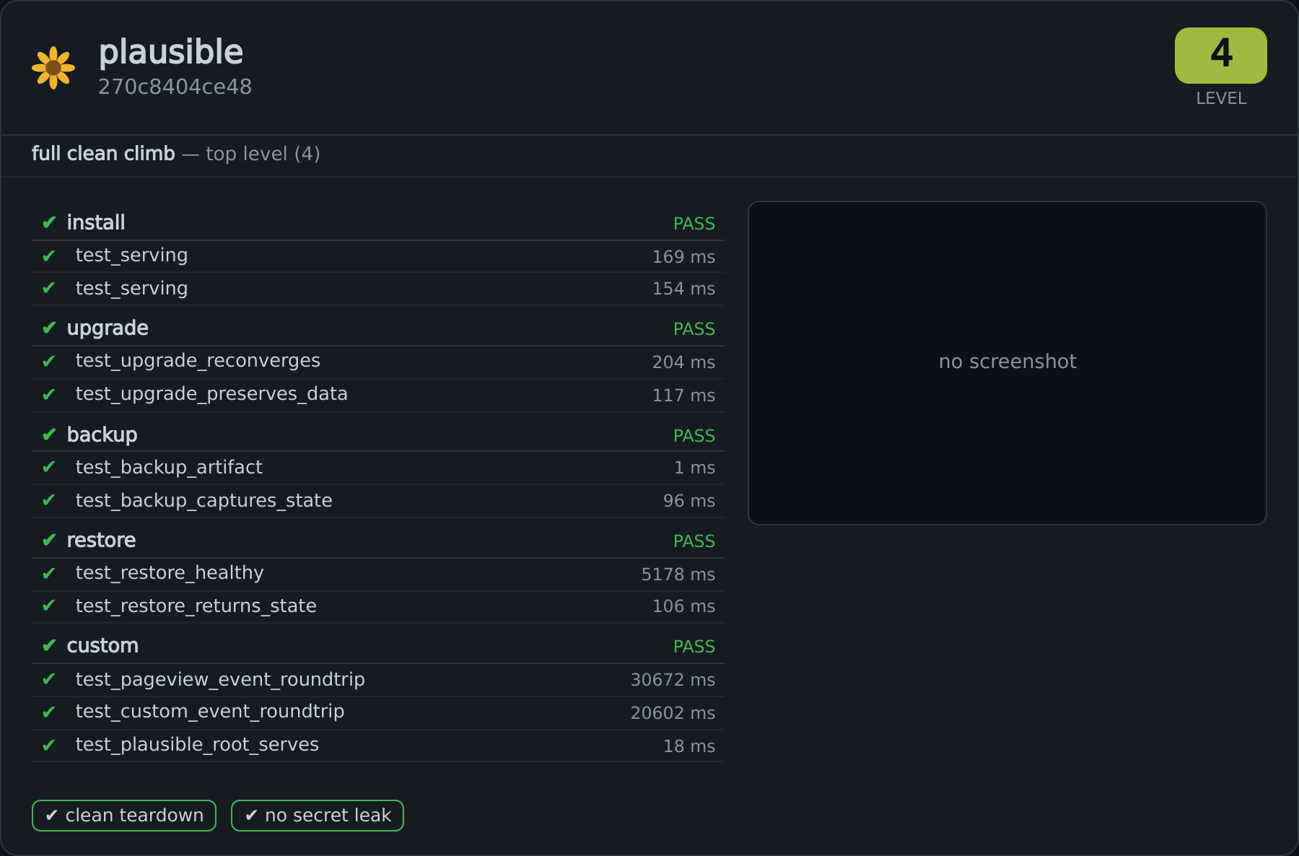The image size is (1299, 856).
Task: Click the checkmark beside test_upgrade_preserves_data
Action: click(49, 395)
